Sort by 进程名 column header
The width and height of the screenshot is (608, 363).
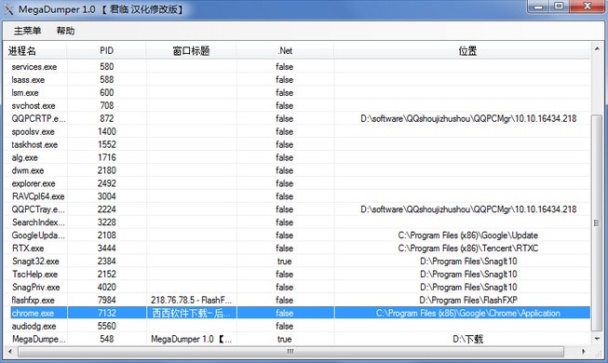(35, 51)
